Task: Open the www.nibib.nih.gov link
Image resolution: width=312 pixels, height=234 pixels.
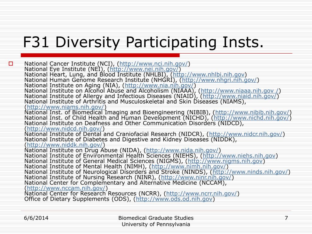Action: point(252,112)
